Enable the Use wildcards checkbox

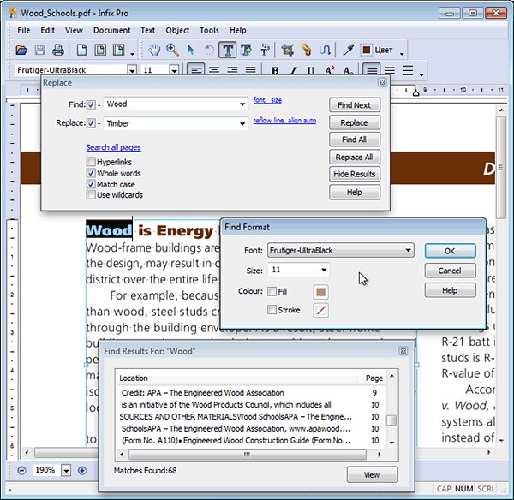coord(91,195)
